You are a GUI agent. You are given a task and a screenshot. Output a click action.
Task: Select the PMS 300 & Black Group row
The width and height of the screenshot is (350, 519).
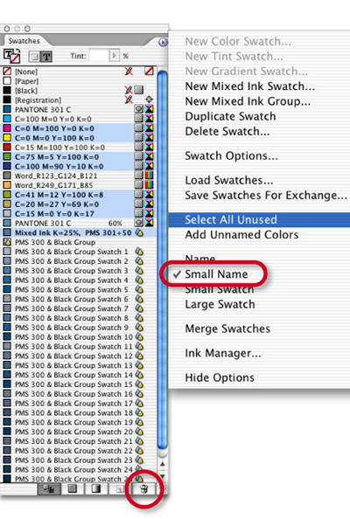(x=79, y=242)
